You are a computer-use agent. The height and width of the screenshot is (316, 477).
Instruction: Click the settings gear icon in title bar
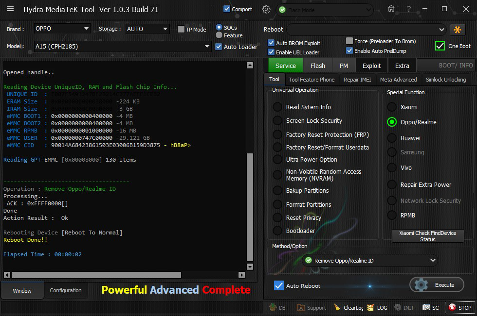click(x=266, y=9)
